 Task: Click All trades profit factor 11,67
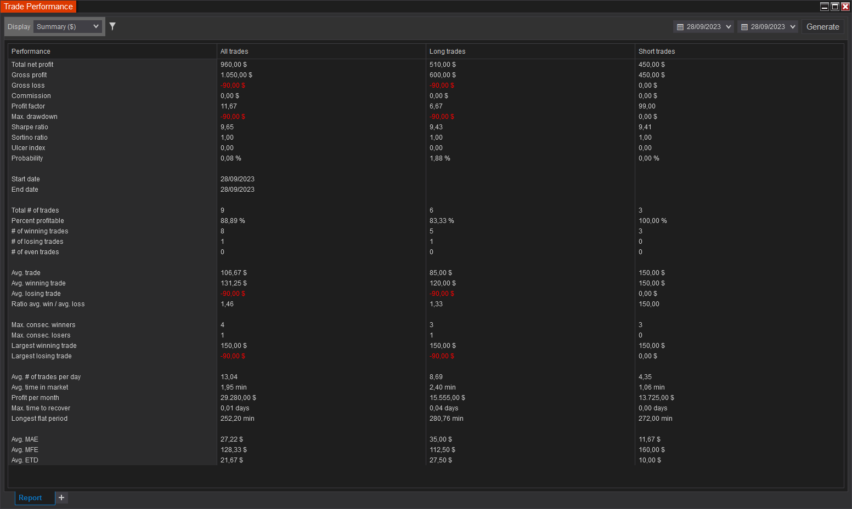[x=229, y=106]
